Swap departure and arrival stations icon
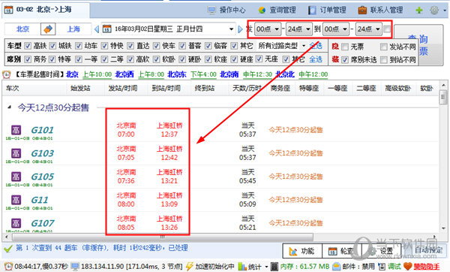 click(48, 29)
